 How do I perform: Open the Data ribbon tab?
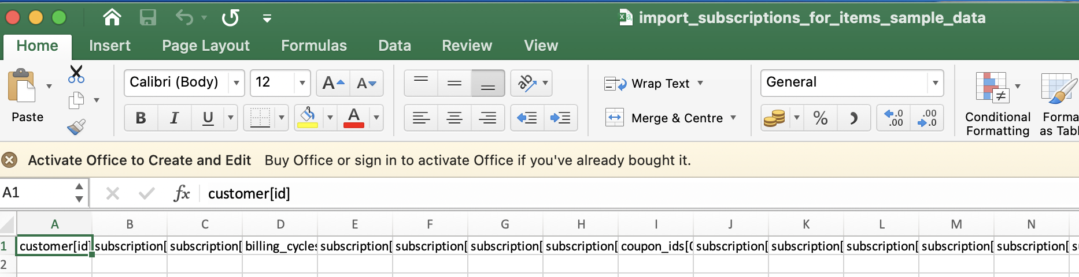[x=395, y=46]
